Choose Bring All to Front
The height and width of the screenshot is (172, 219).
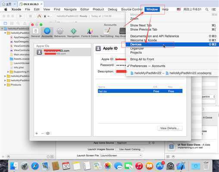172,59
